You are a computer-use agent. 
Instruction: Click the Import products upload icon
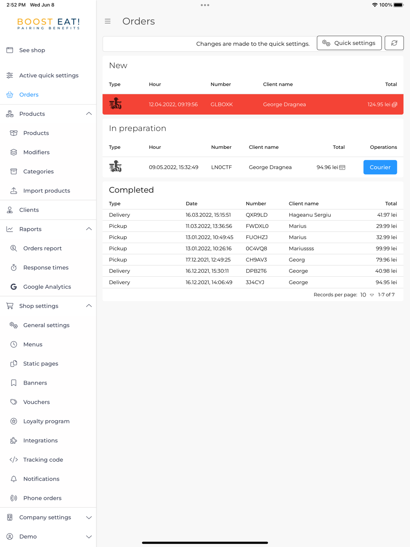tap(14, 191)
